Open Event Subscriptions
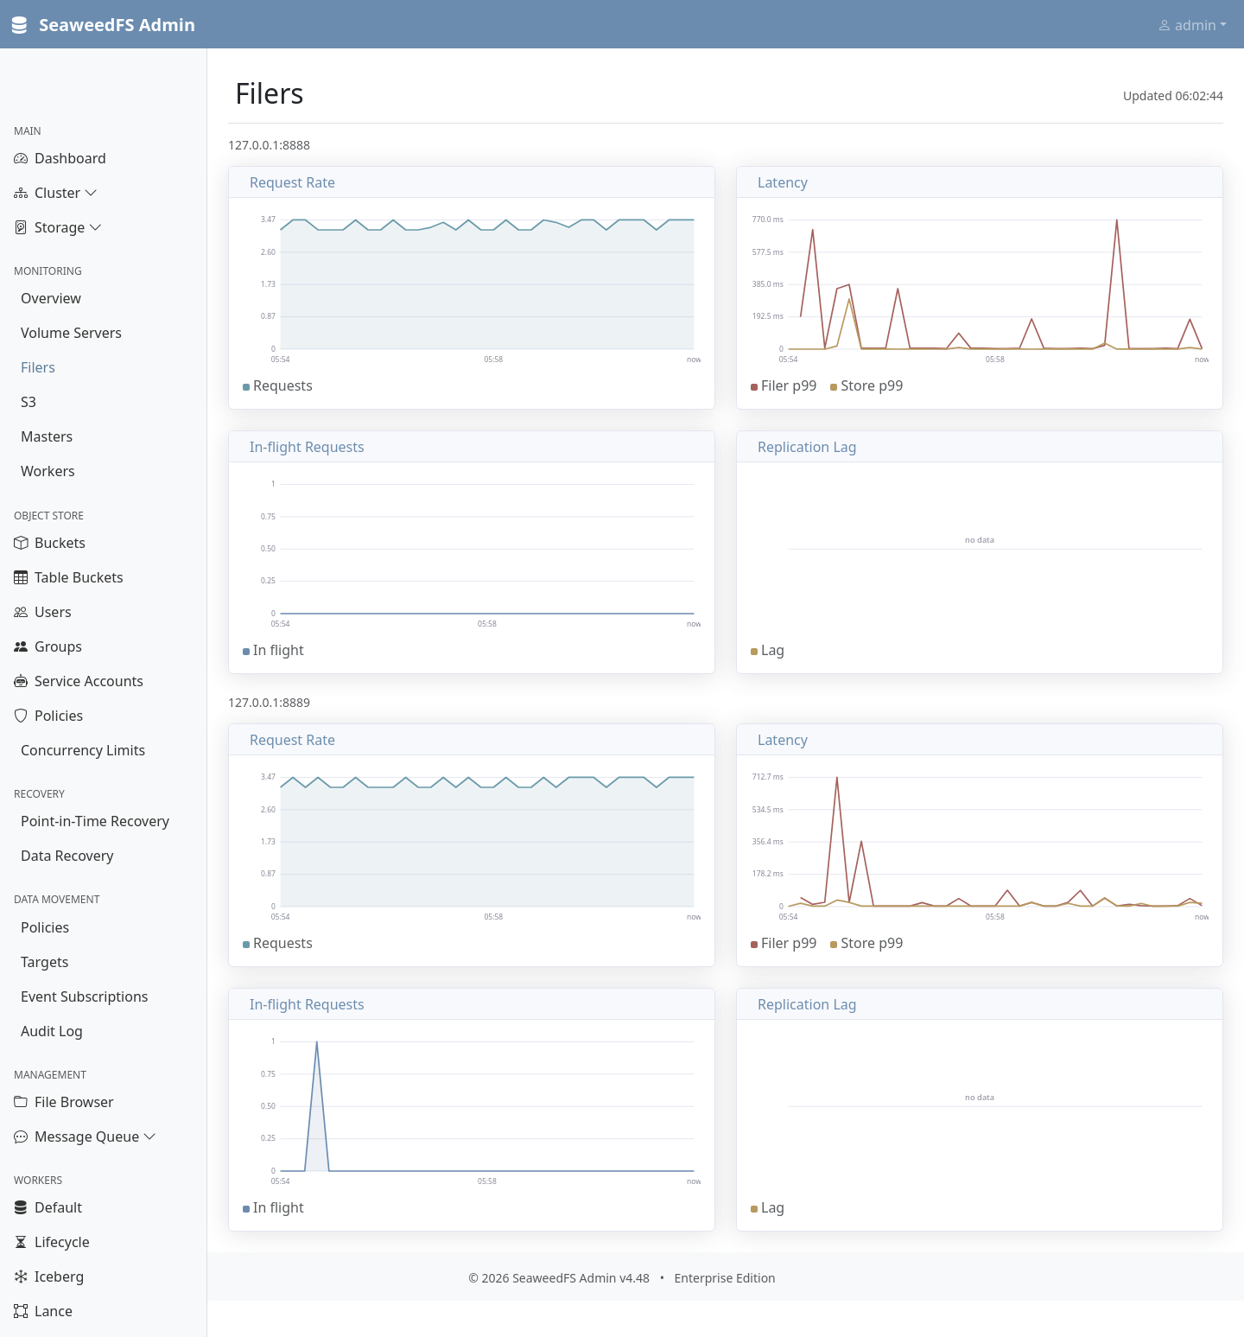The height and width of the screenshot is (1337, 1244). (85, 997)
